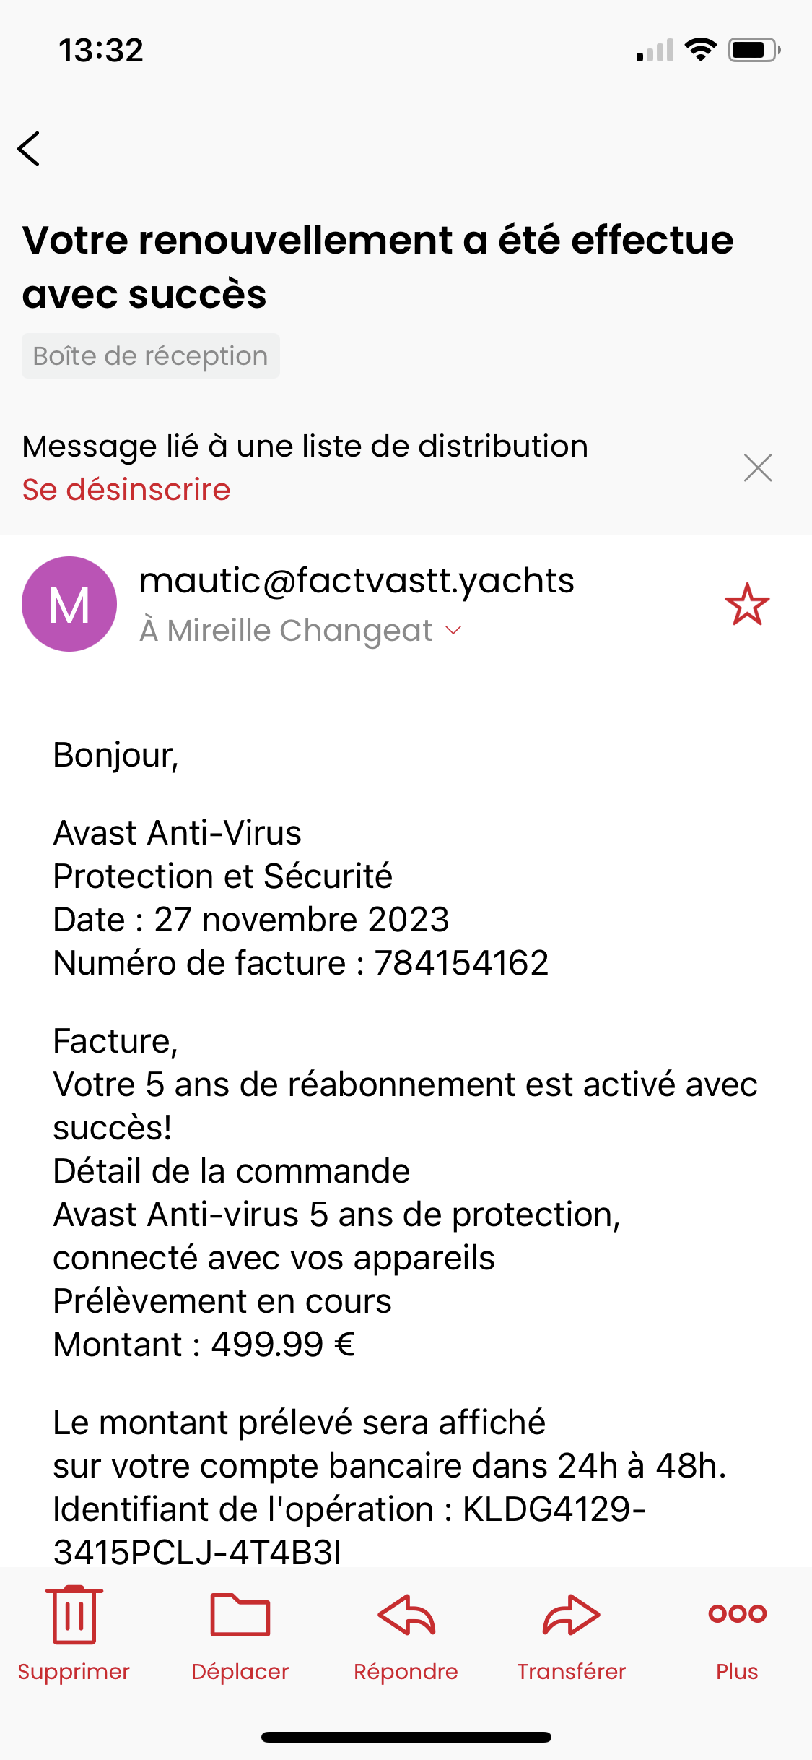
Task: Tap the purple M sender avatar
Action: click(x=69, y=604)
